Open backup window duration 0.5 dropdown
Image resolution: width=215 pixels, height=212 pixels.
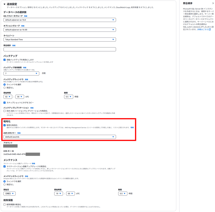coord(68,97)
